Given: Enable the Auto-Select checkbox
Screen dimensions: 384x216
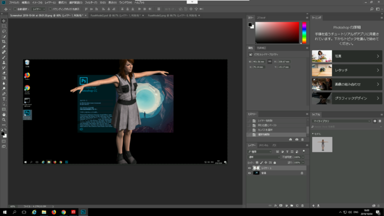Looking at the screenshot, I should [15, 9].
